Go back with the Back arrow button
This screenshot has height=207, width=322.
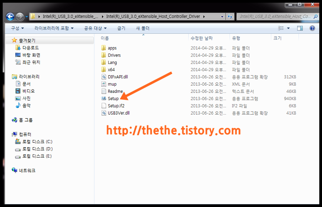[x=10, y=16]
